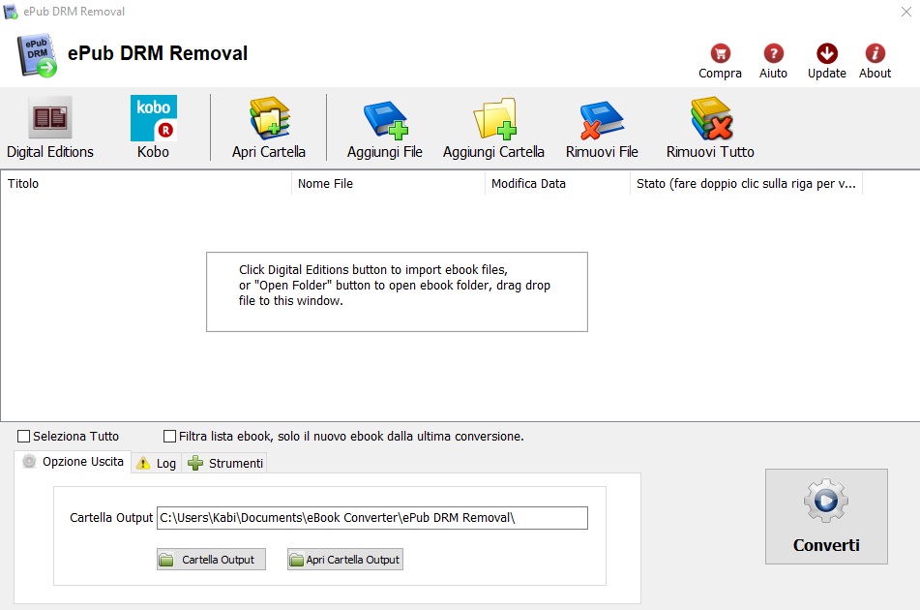The image size is (920, 610).
Task: Import ebooks from Kobo
Action: [x=153, y=128]
